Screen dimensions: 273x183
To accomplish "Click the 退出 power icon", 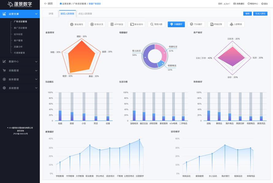I will point(262,4).
